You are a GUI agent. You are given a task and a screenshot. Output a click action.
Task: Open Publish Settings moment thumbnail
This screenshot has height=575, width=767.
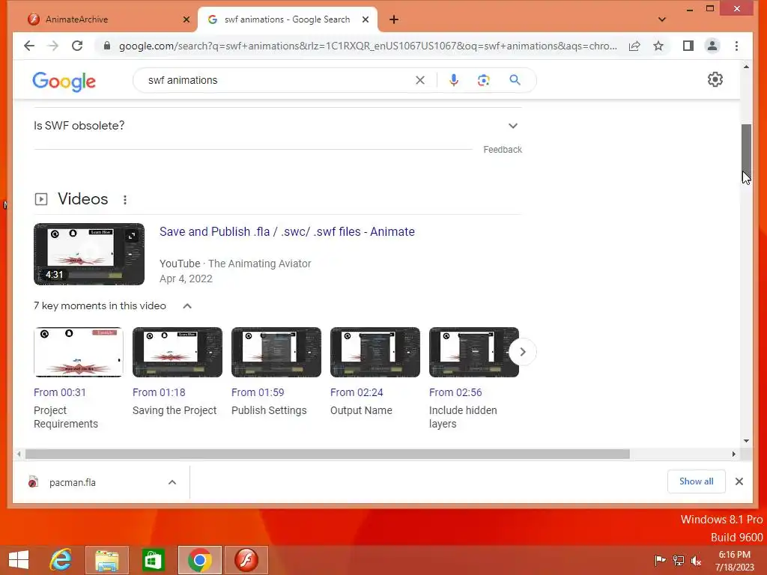click(276, 352)
